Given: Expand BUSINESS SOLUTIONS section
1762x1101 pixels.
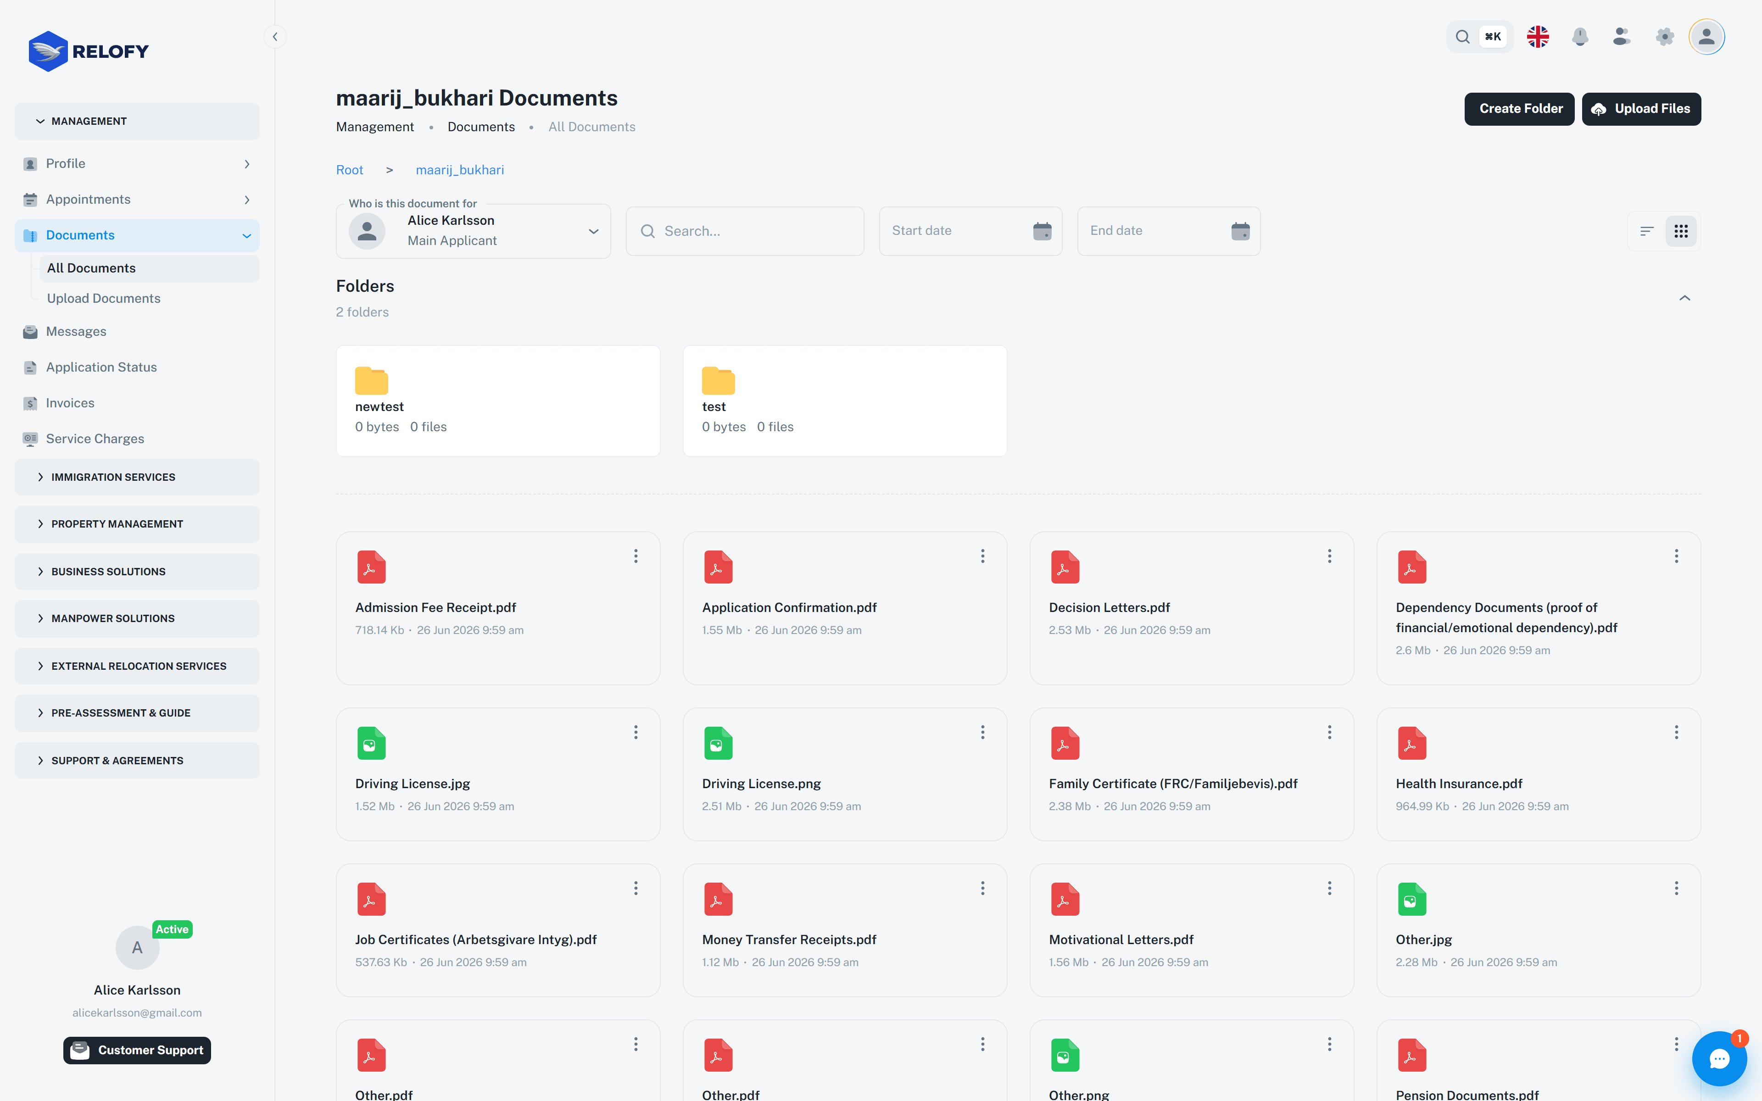Looking at the screenshot, I should [x=137, y=572].
